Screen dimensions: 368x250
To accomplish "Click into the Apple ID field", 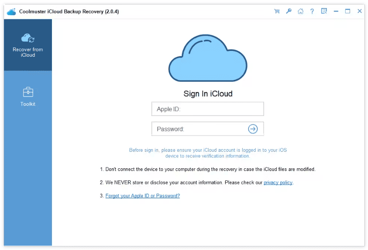I will coord(207,109).
